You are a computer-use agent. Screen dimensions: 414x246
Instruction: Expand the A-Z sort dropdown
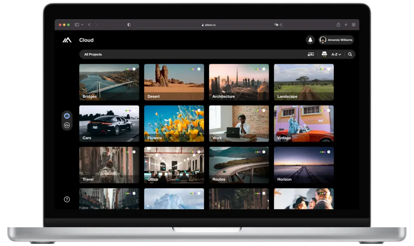click(x=336, y=54)
